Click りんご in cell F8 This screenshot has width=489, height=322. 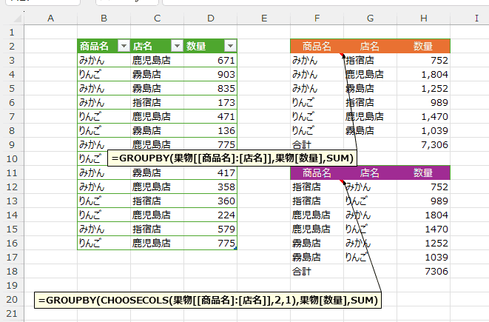click(x=317, y=130)
